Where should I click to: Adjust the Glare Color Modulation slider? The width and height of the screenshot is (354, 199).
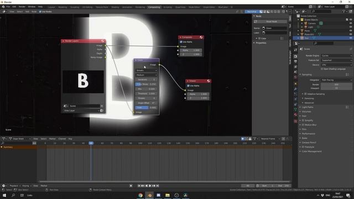click(x=146, y=84)
